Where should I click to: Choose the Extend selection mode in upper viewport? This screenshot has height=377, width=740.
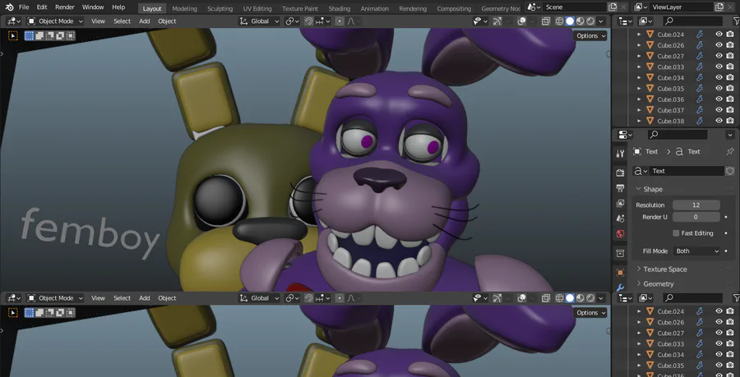coord(39,36)
